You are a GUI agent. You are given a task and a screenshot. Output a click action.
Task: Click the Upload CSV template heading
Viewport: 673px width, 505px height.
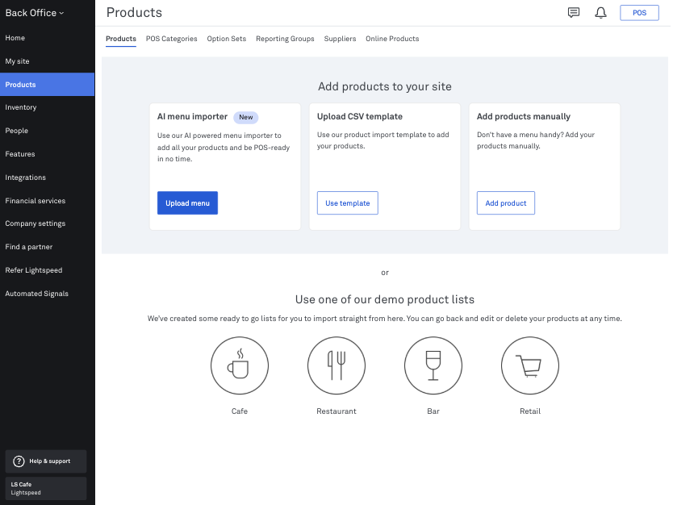(x=360, y=117)
